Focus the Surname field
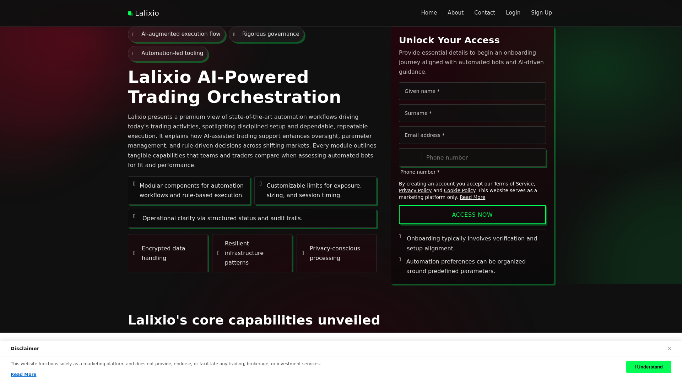682x383 pixels. [472, 113]
